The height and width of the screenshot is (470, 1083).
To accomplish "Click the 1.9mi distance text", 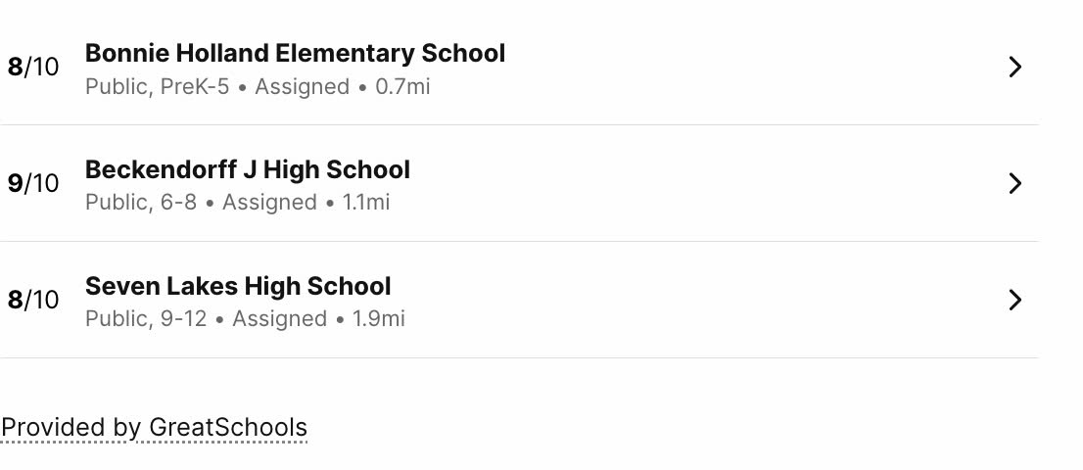I will click(379, 319).
